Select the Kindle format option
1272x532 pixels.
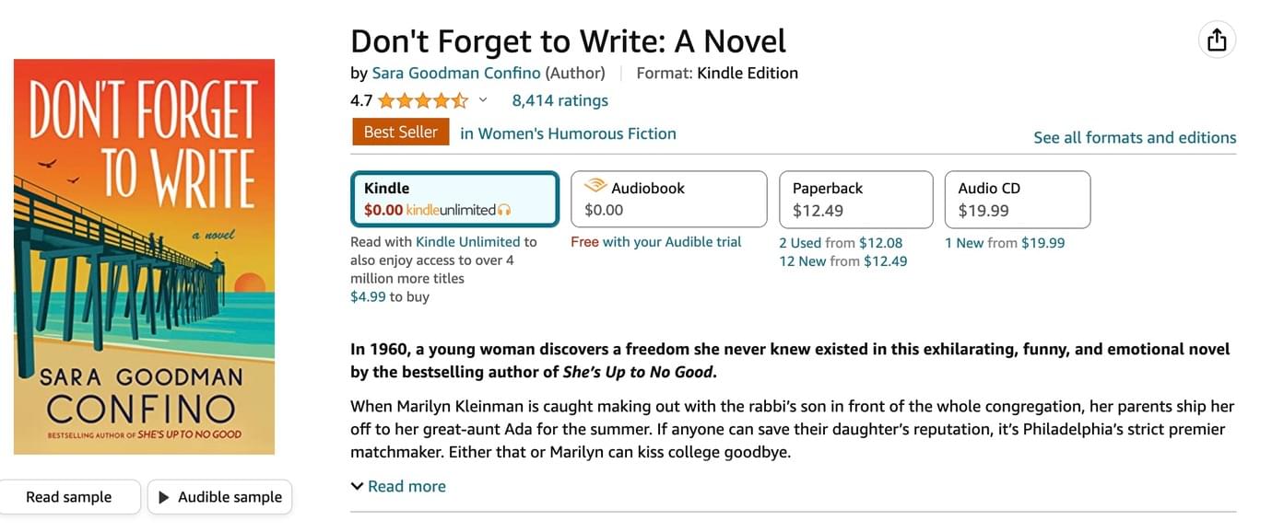(x=455, y=199)
